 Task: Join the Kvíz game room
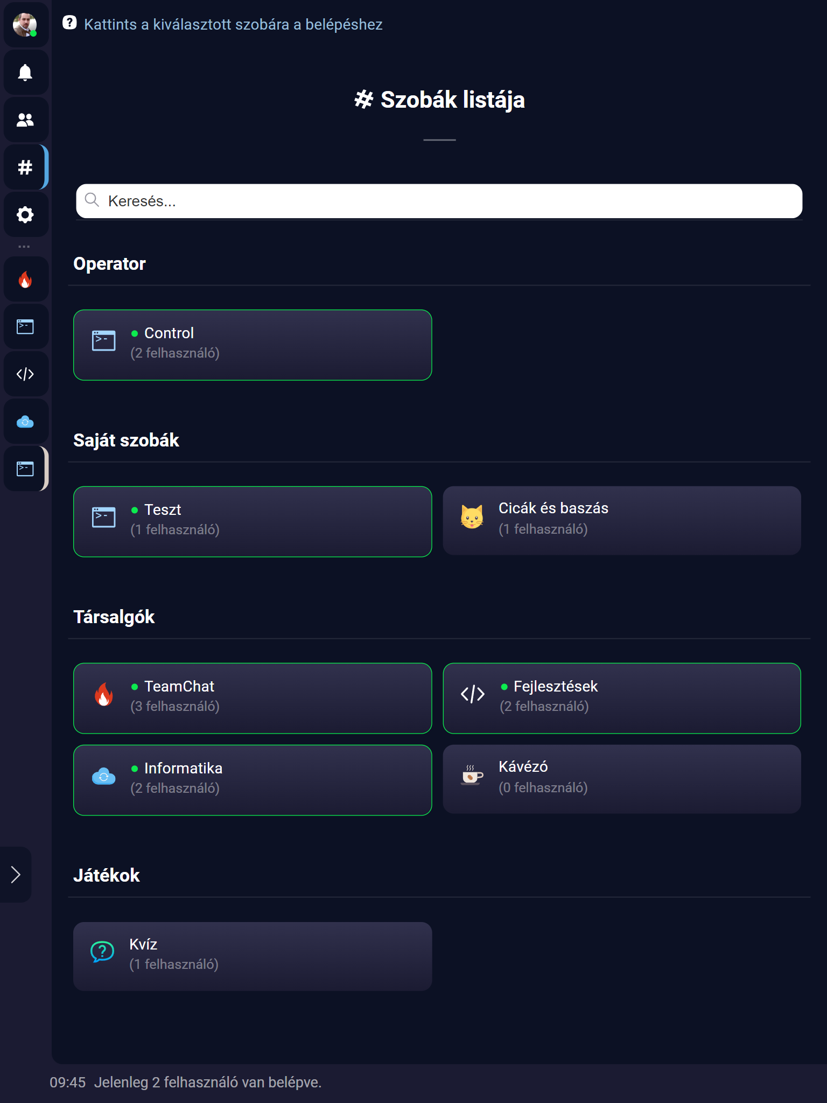click(x=253, y=957)
